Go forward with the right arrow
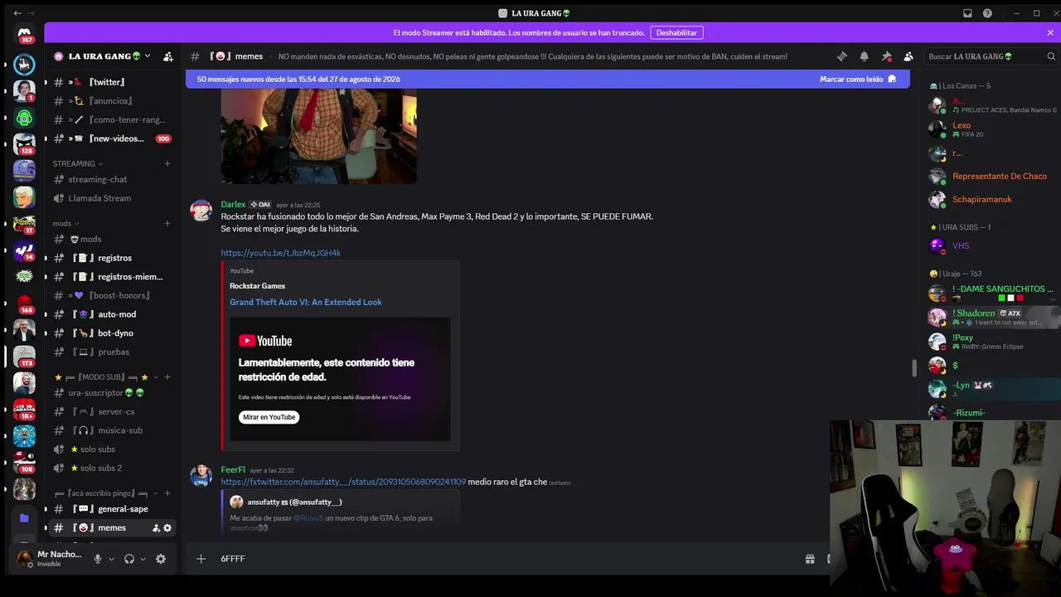This screenshot has width=1061, height=597. (x=31, y=13)
